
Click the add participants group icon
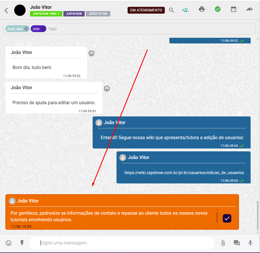pos(185,10)
